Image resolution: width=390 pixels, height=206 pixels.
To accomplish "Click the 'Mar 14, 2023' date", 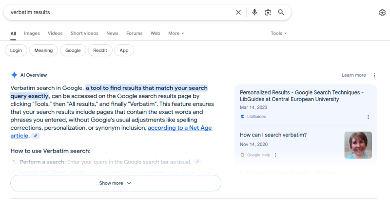I will 253,107.
